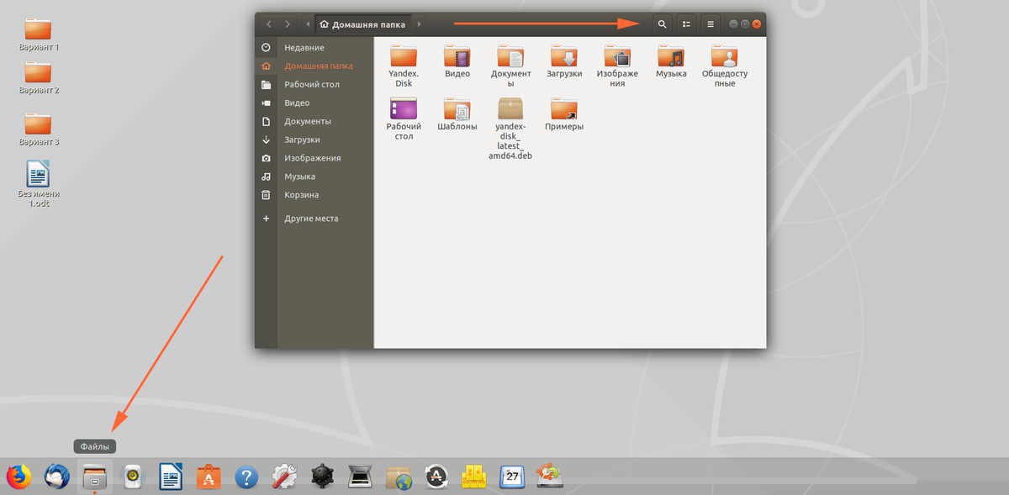The height and width of the screenshot is (495, 1009).
Task: Launch Firefox from the dock
Action: [x=18, y=477]
